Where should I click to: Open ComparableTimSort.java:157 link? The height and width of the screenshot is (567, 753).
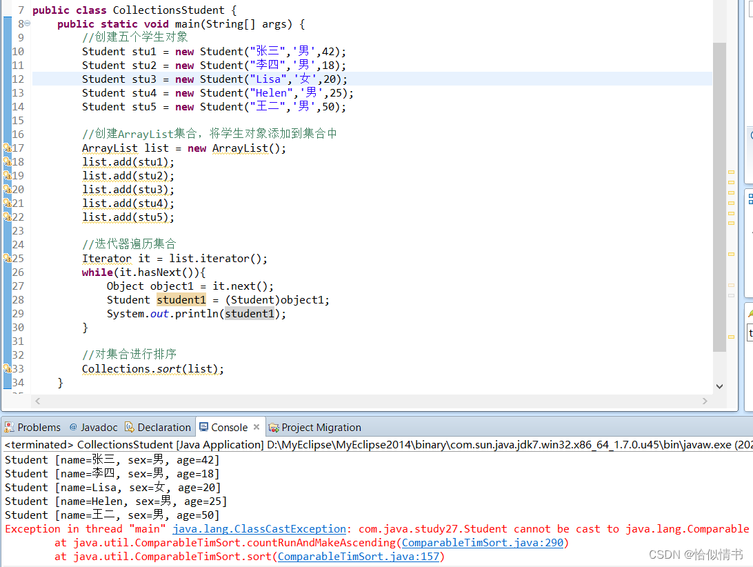[358, 556]
